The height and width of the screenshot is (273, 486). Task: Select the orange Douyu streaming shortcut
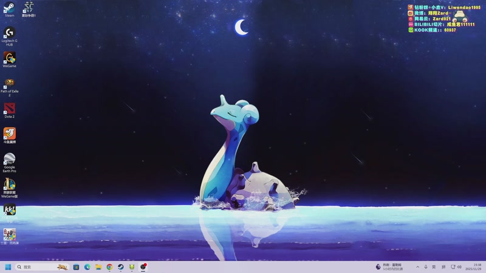pyautogui.click(x=9, y=135)
